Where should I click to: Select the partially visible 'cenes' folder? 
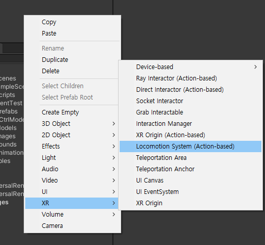click(x=8, y=78)
